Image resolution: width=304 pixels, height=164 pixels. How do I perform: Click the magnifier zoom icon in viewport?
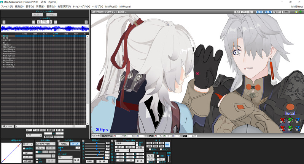click(296, 12)
